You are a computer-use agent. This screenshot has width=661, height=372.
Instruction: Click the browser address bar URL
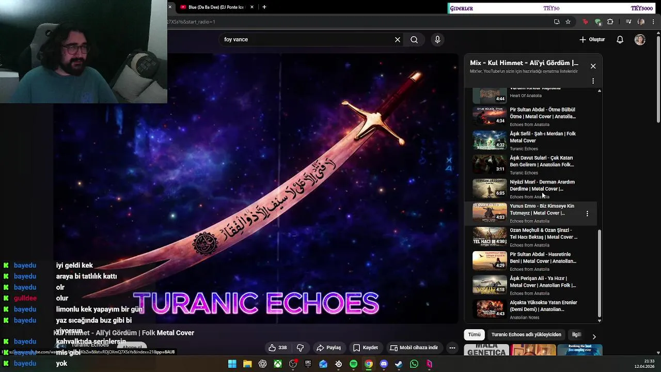click(x=356, y=22)
